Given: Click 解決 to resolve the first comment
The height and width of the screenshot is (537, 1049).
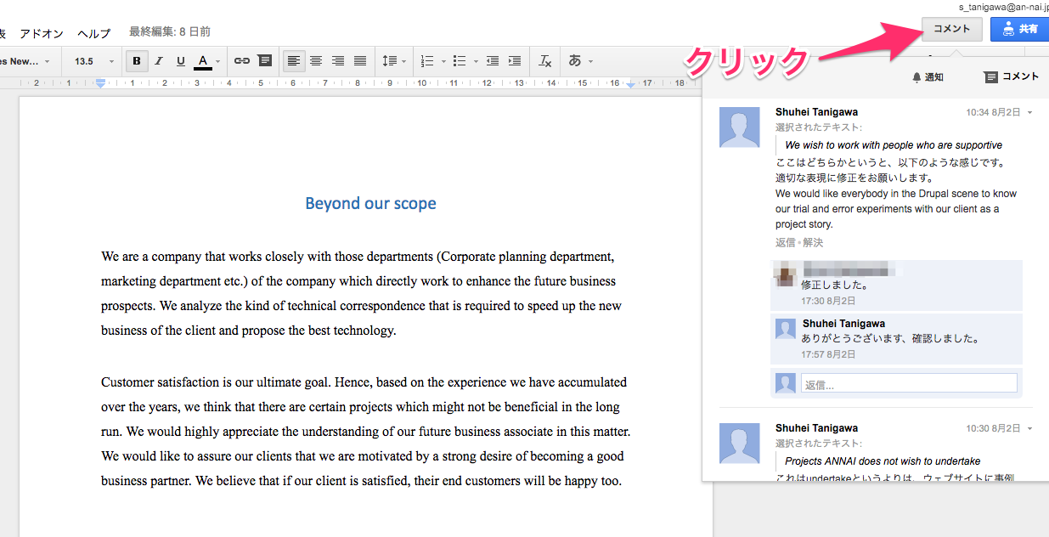Looking at the screenshot, I should click(x=813, y=243).
